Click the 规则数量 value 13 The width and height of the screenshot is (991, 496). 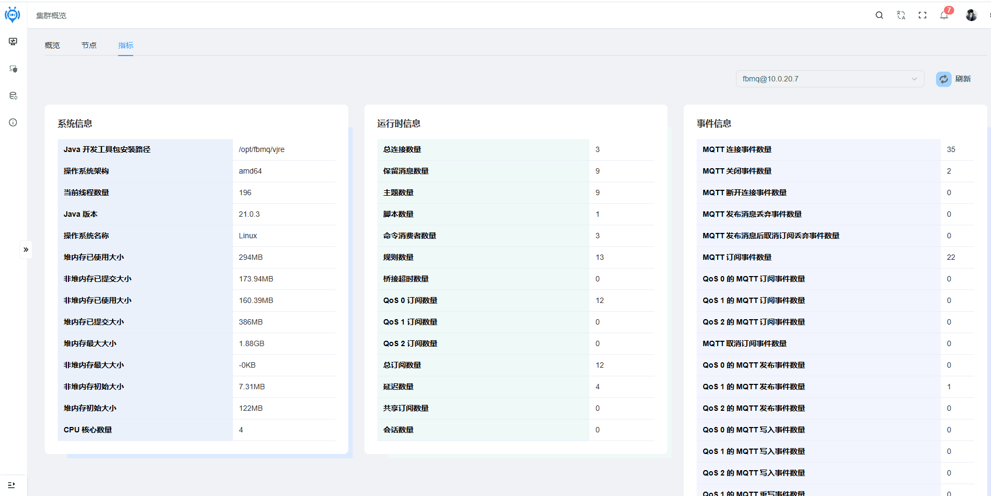tap(600, 257)
